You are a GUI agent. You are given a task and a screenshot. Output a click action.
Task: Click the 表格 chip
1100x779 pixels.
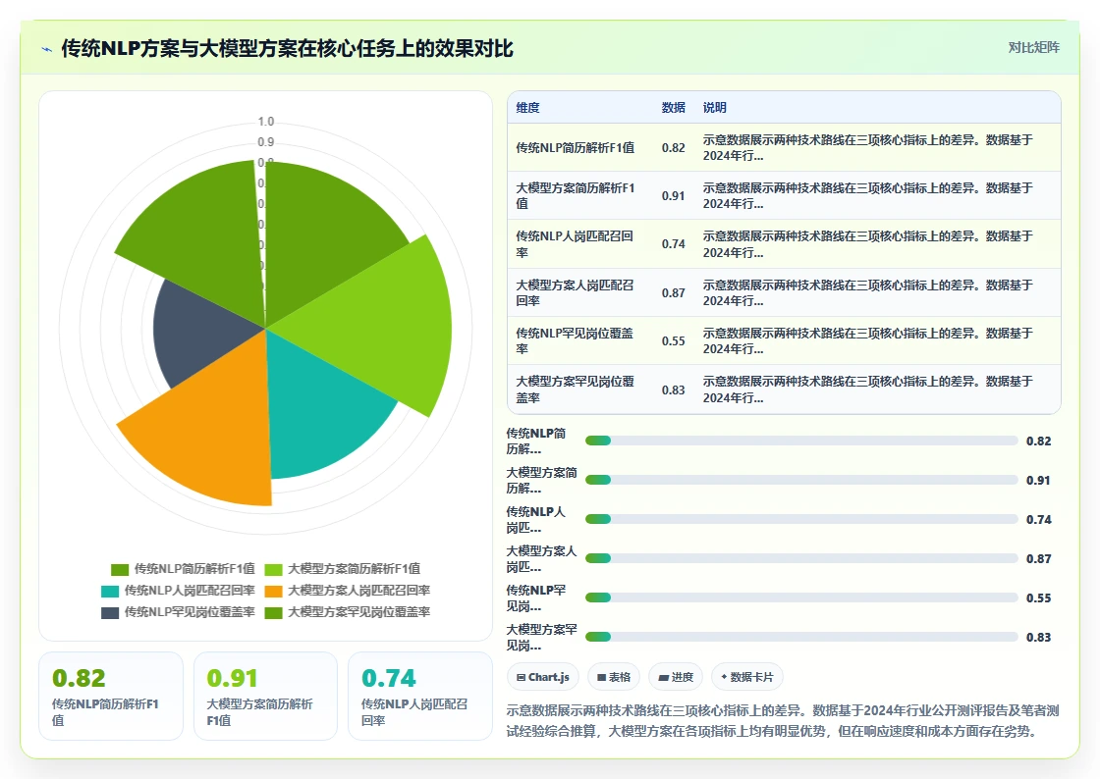(614, 677)
